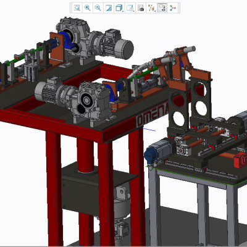This screenshot has height=247, width=247.
Task: Toggle the Annotation Display icon
Action: point(162,8)
